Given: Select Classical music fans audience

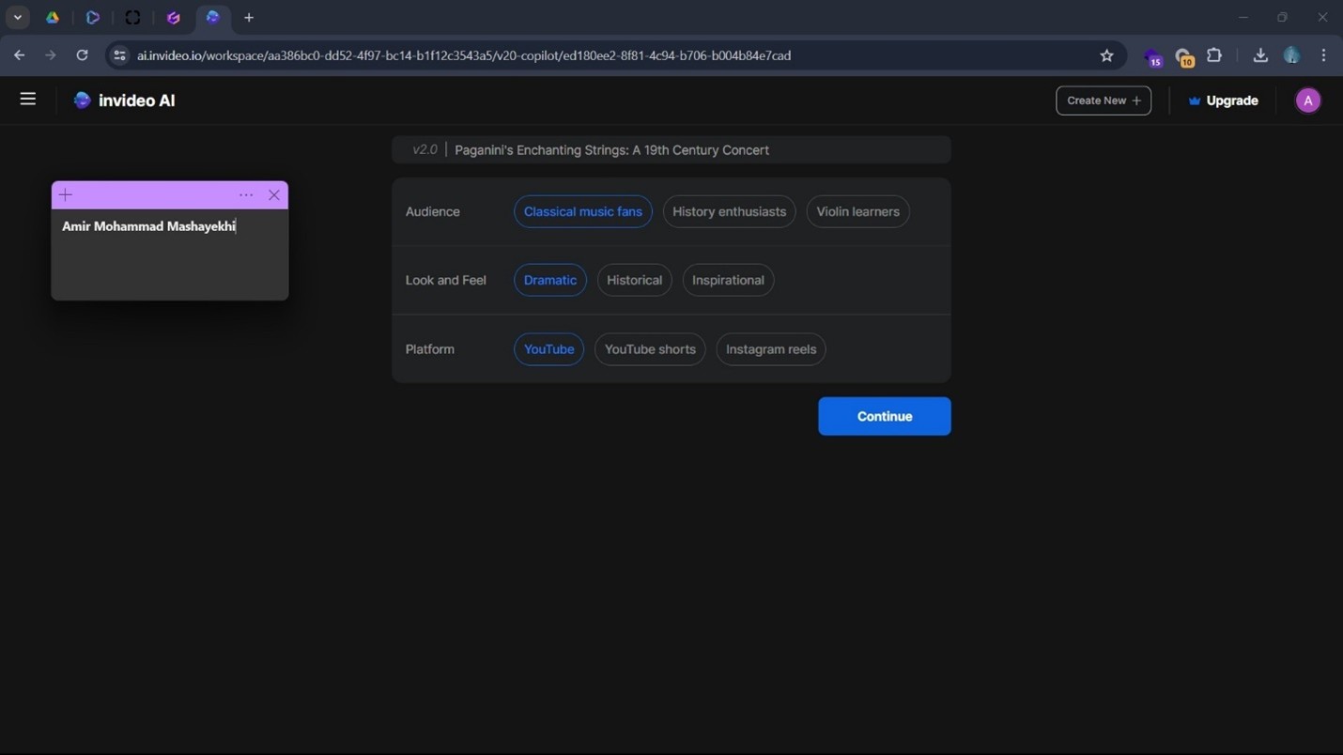Looking at the screenshot, I should point(582,211).
